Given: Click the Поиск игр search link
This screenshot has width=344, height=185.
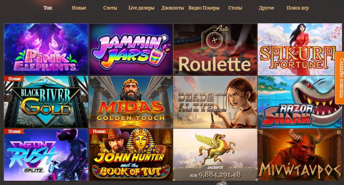Looking at the screenshot, I should (x=298, y=8).
